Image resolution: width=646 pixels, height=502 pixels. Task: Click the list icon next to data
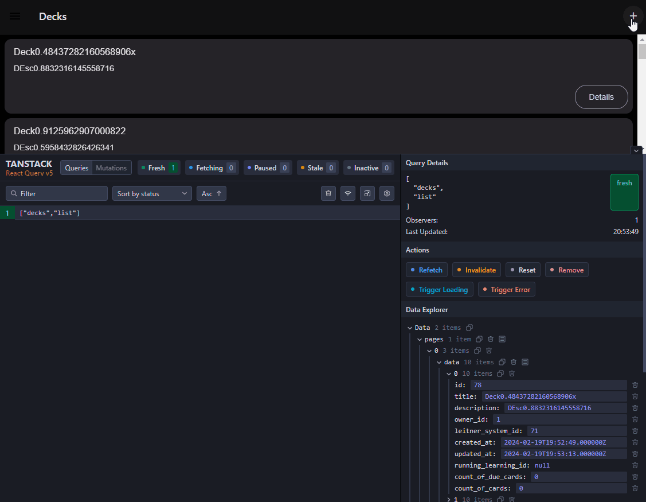coord(525,362)
